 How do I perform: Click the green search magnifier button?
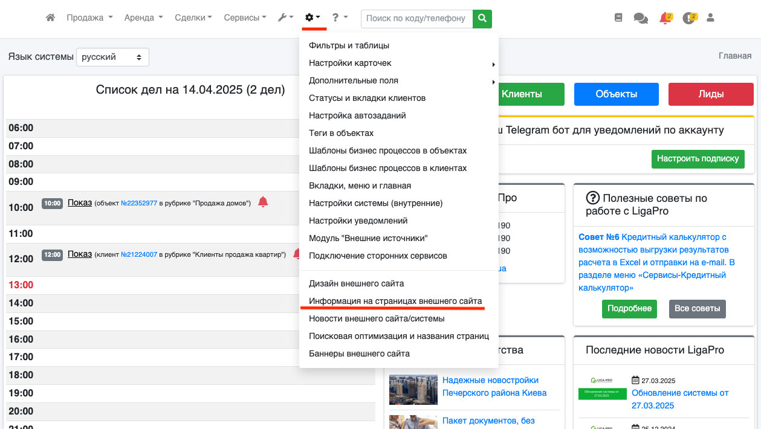(482, 19)
